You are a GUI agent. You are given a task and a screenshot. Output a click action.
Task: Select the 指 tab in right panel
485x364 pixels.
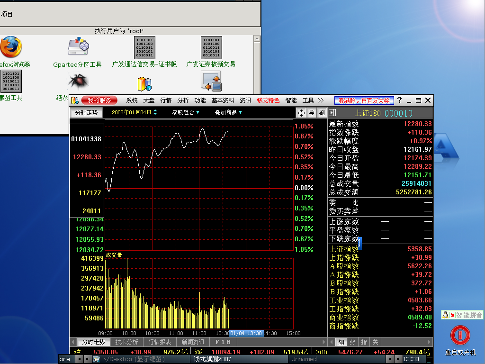point(364,342)
